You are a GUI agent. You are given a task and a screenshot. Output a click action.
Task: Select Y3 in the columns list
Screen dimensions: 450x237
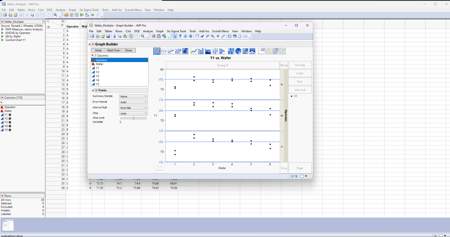97,76
